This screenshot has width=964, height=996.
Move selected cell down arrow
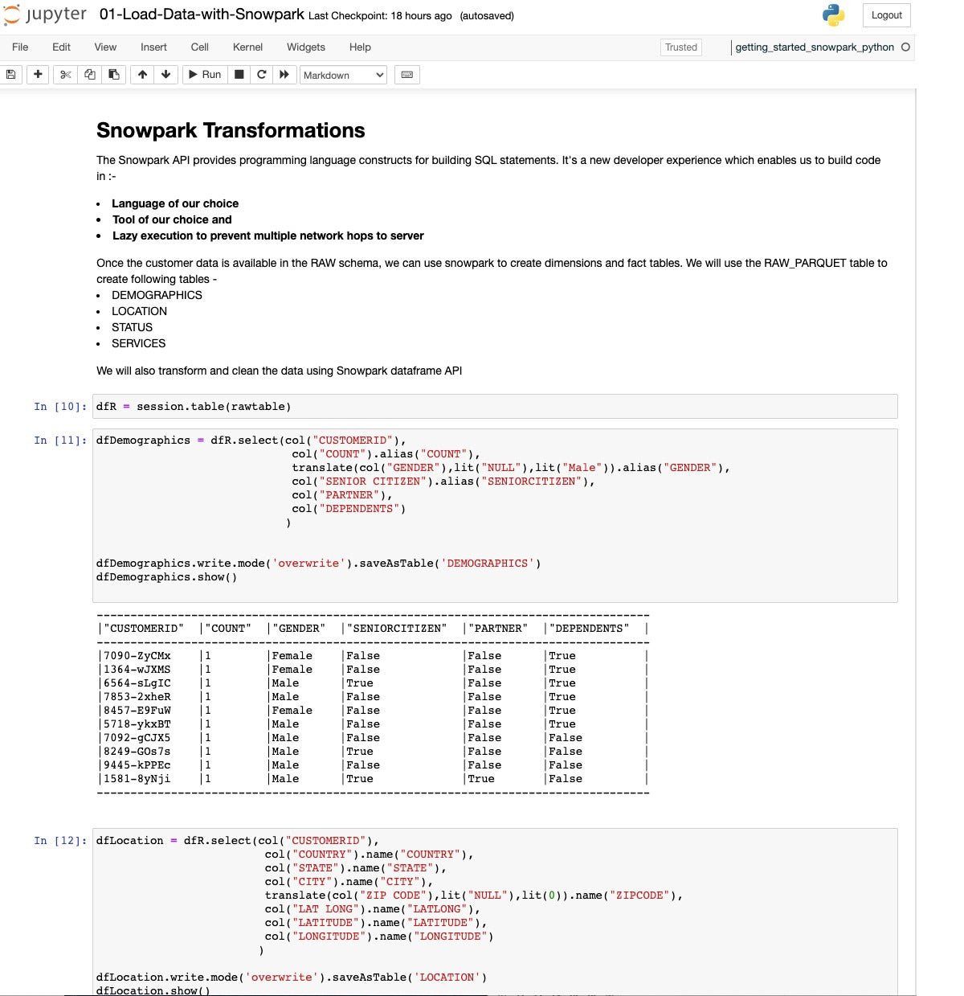[x=165, y=75]
